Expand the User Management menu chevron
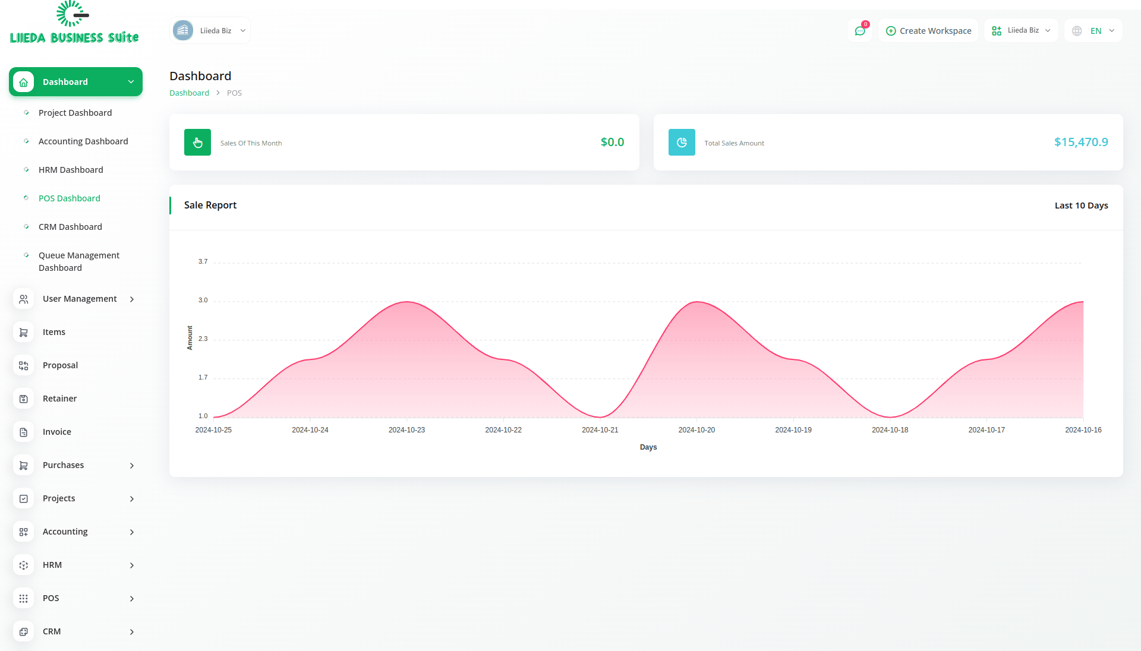The height and width of the screenshot is (651, 1141). pyautogui.click(x=132, y=299)
